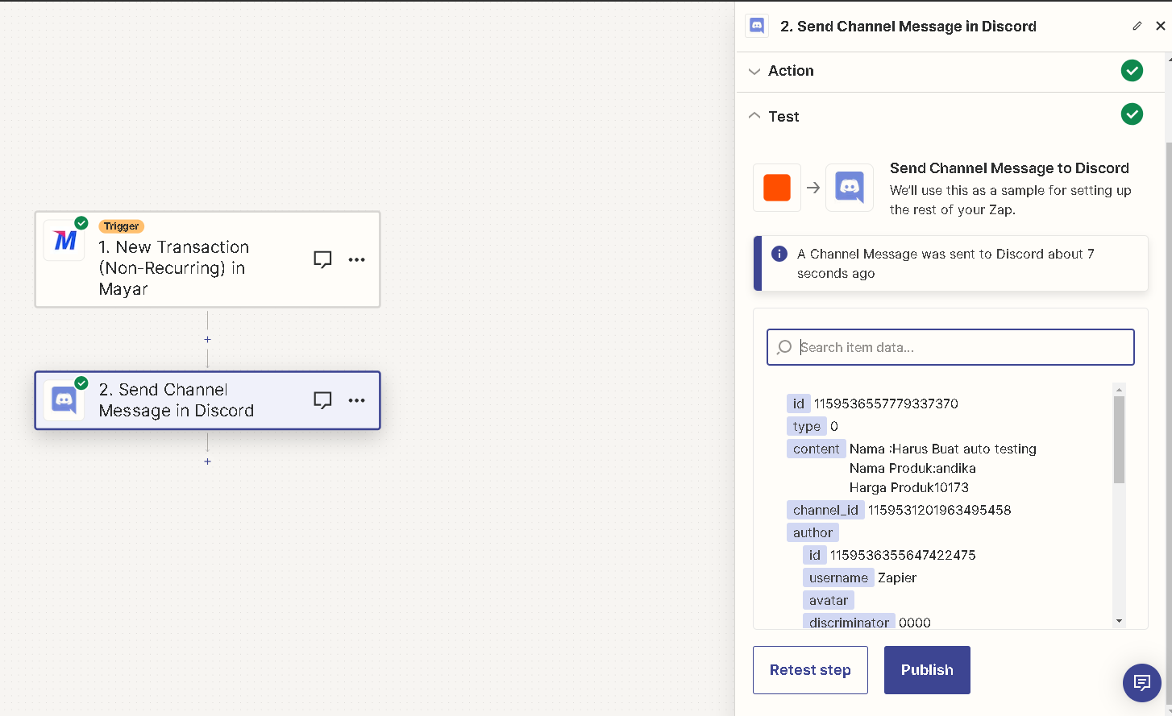Click the Discord icon in panel header

[x=757, y=26]
